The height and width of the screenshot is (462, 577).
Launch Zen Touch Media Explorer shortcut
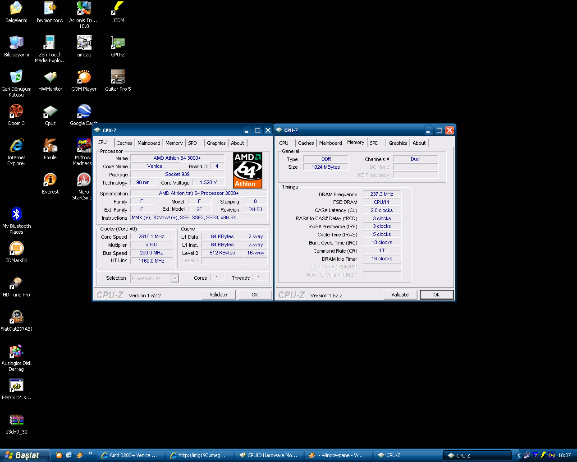50,49
